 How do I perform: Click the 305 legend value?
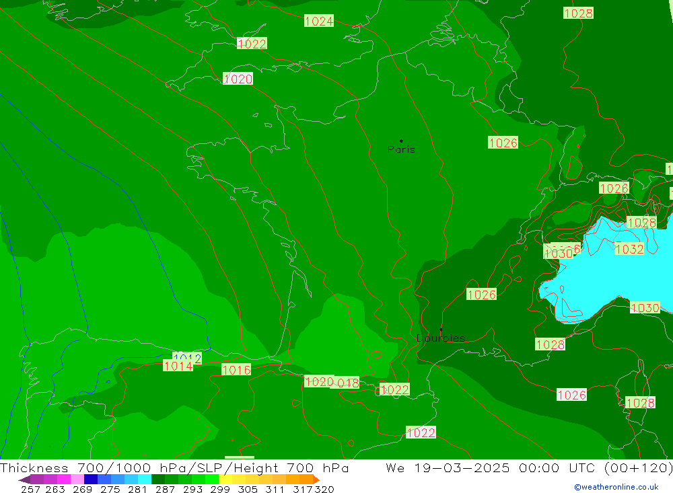(247, 489)
